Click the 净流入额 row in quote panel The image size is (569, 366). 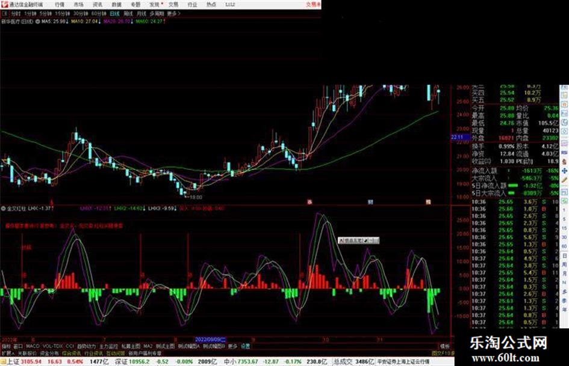coord(515,171)
